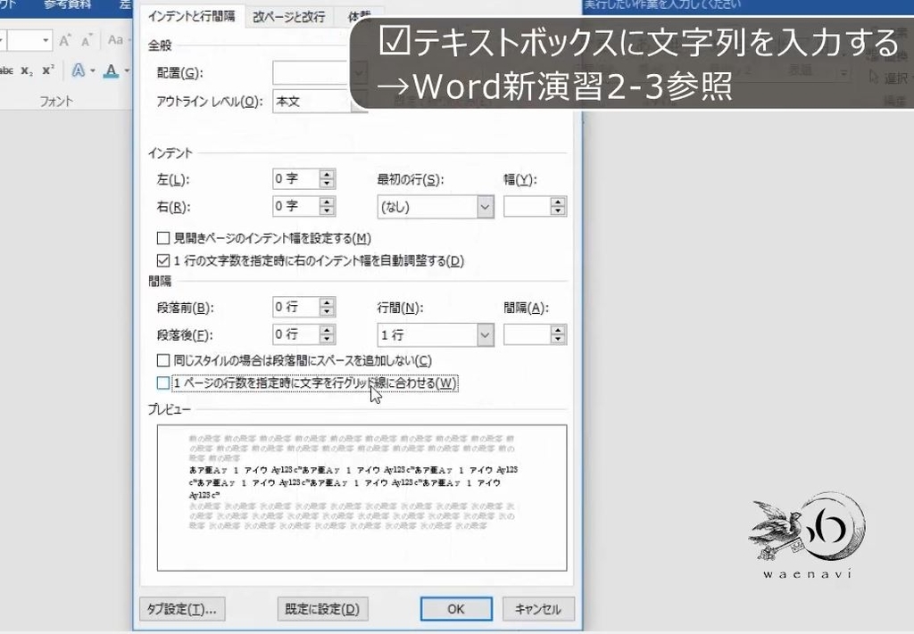Open the アウトライン レベル dropdown
914x634 pixels.
pos(320,102)
